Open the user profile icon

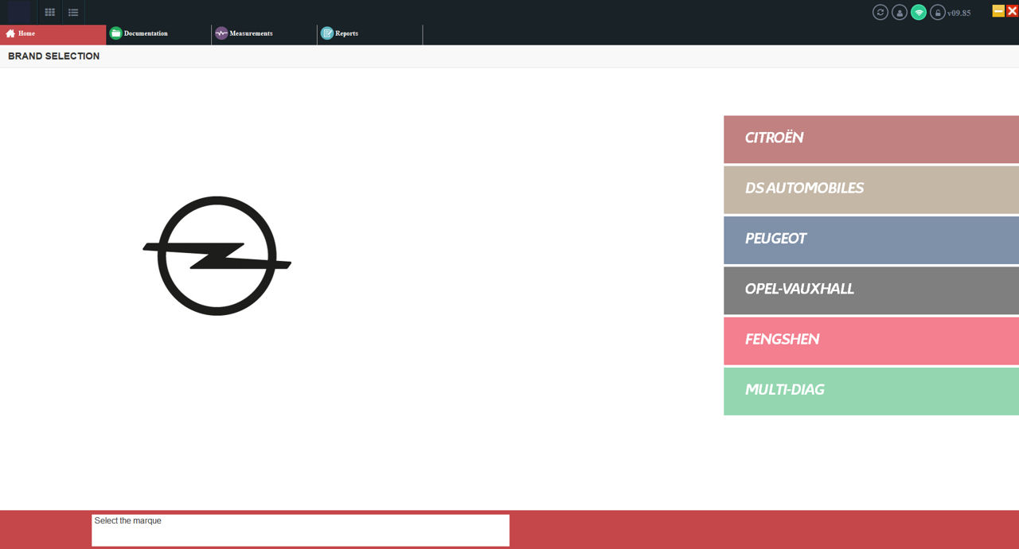click(x=900, y=12)
